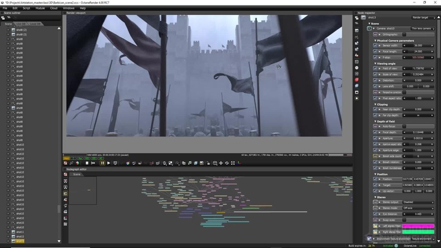Viewport: 441px width, 248px height.
Task: Click the light blue cube icon in the inspector sidebar
Action: 357,85
